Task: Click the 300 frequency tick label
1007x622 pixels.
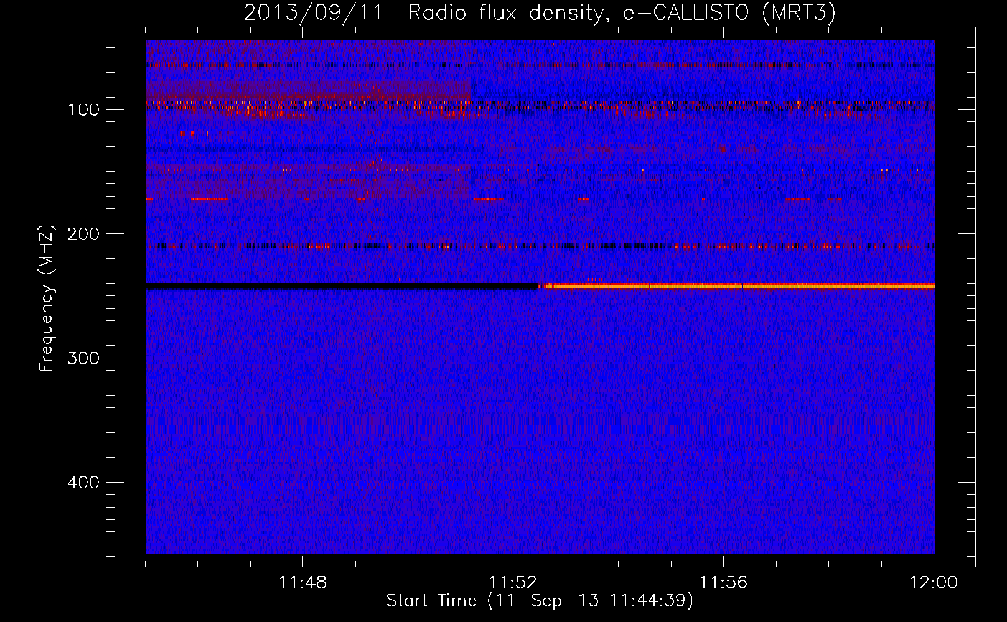Action: pos(83,358)
